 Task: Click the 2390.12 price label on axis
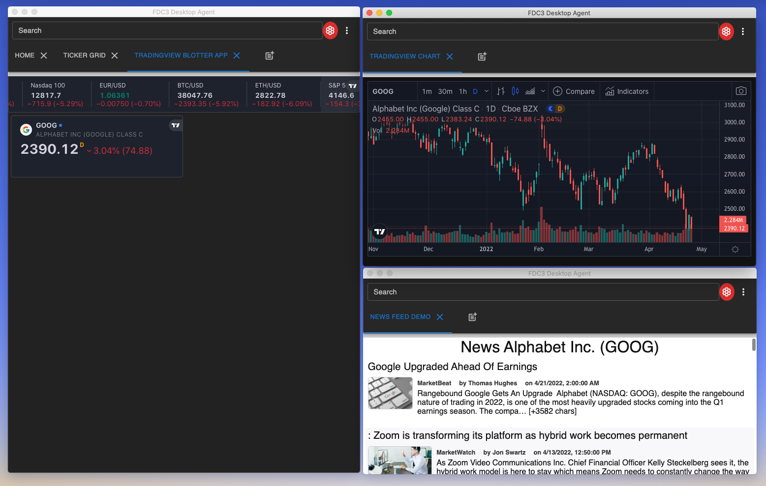pos(734,229)
